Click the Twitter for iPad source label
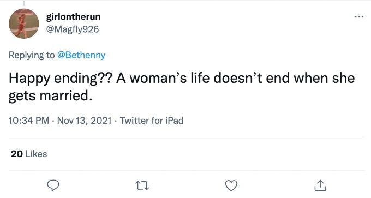 152,121
